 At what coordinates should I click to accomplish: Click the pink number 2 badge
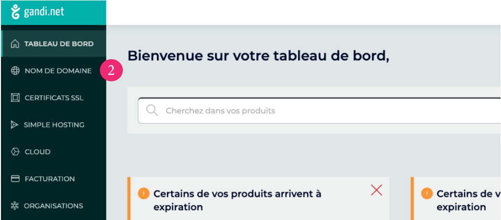click(x=111, y=71)
